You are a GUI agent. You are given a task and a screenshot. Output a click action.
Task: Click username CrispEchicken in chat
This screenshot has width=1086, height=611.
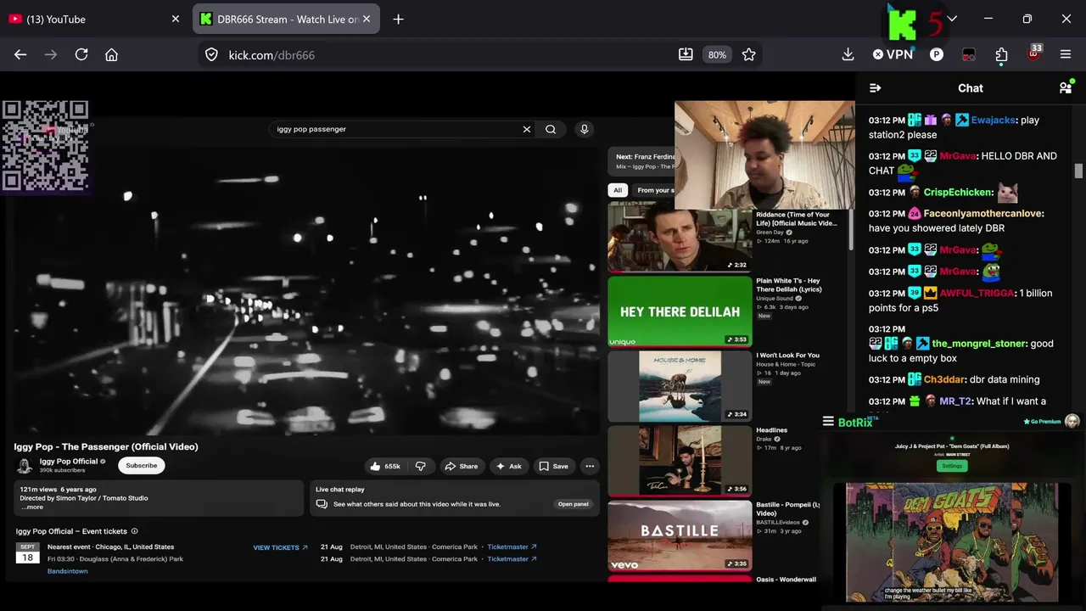click(x=959, y=193)
